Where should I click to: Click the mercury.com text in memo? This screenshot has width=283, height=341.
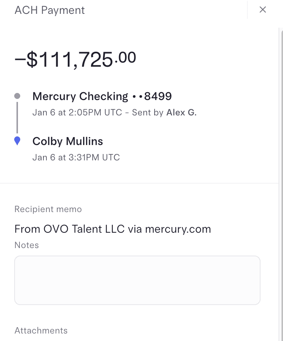(x=178, y=229)
